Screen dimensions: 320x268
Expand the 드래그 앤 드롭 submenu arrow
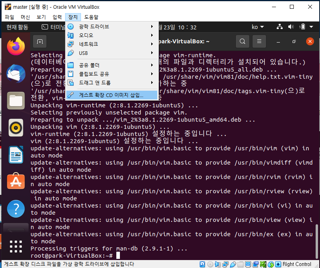[152, 83]
